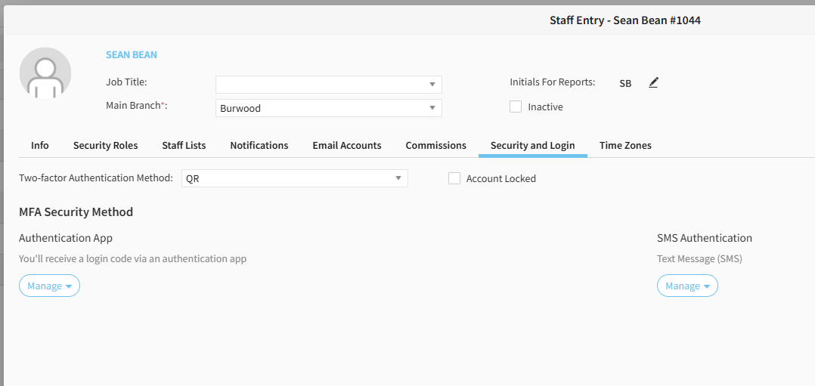Click the SEAN BEAN name link

[x=132, y=55]
